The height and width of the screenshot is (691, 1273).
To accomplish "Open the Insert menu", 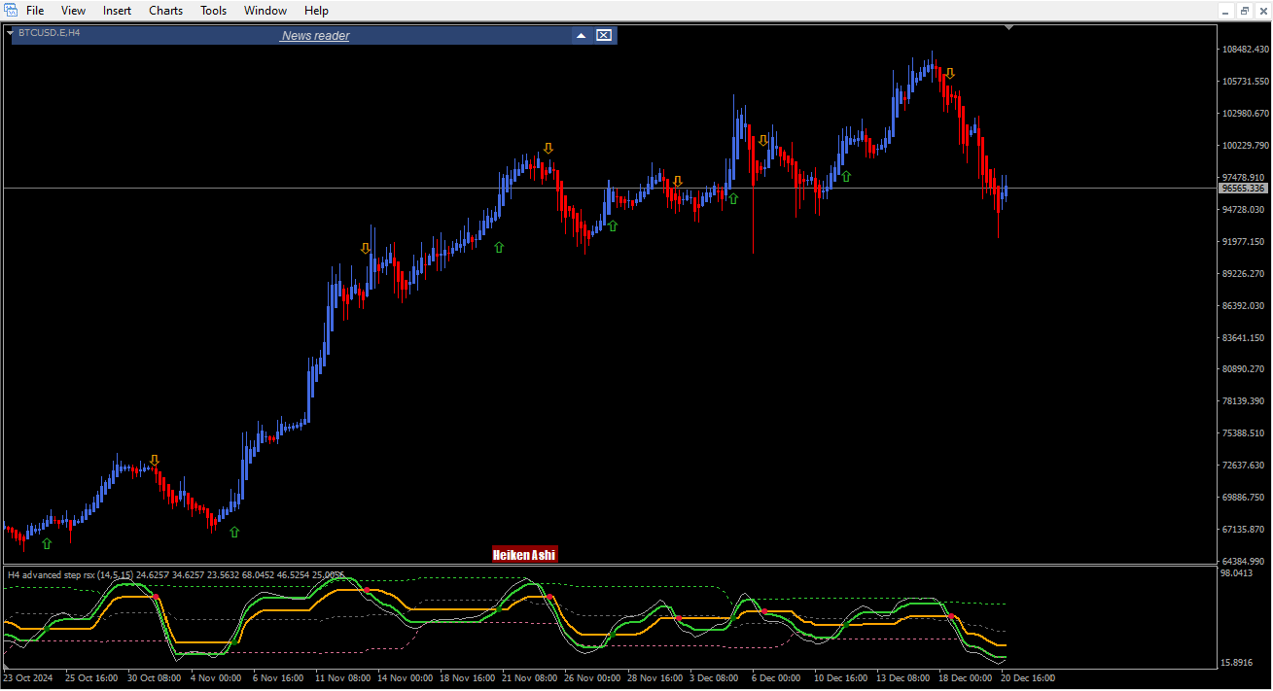I will pos(117,11).
